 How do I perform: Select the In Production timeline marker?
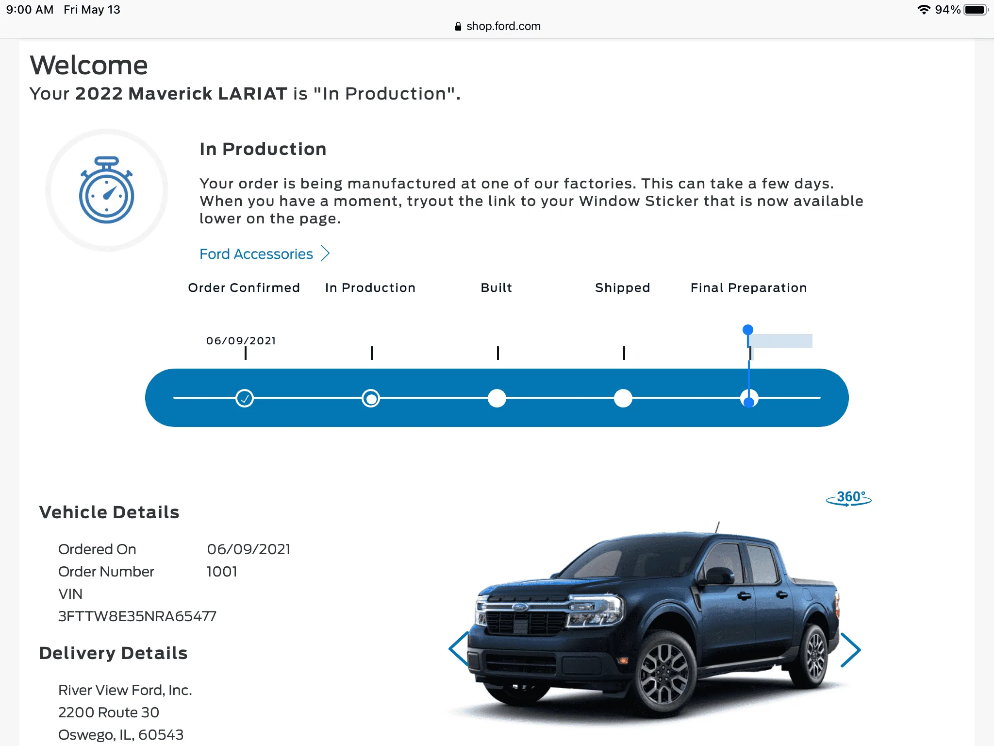[x=371, y=398]
